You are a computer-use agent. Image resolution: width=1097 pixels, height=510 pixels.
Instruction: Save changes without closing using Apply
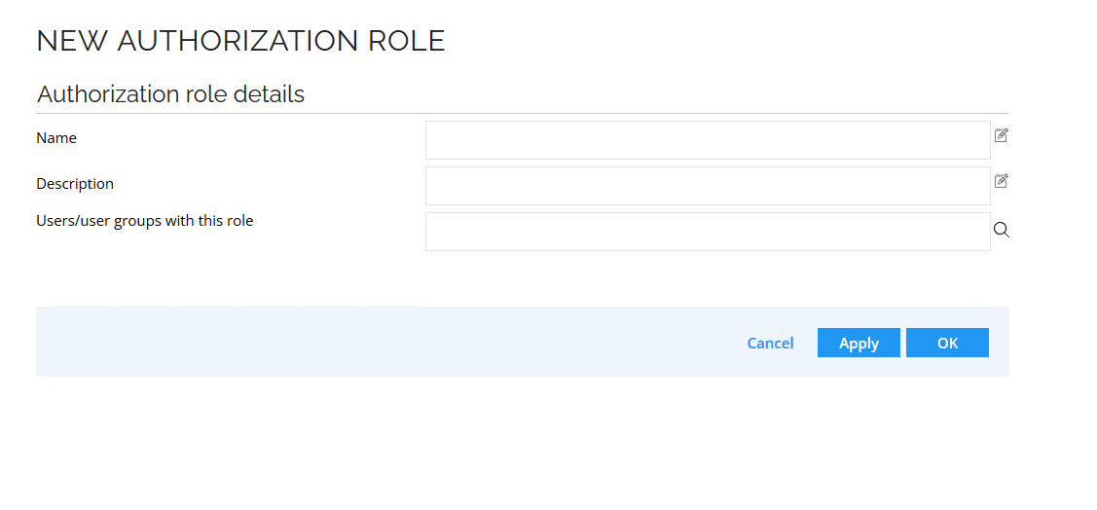[859, 343]
